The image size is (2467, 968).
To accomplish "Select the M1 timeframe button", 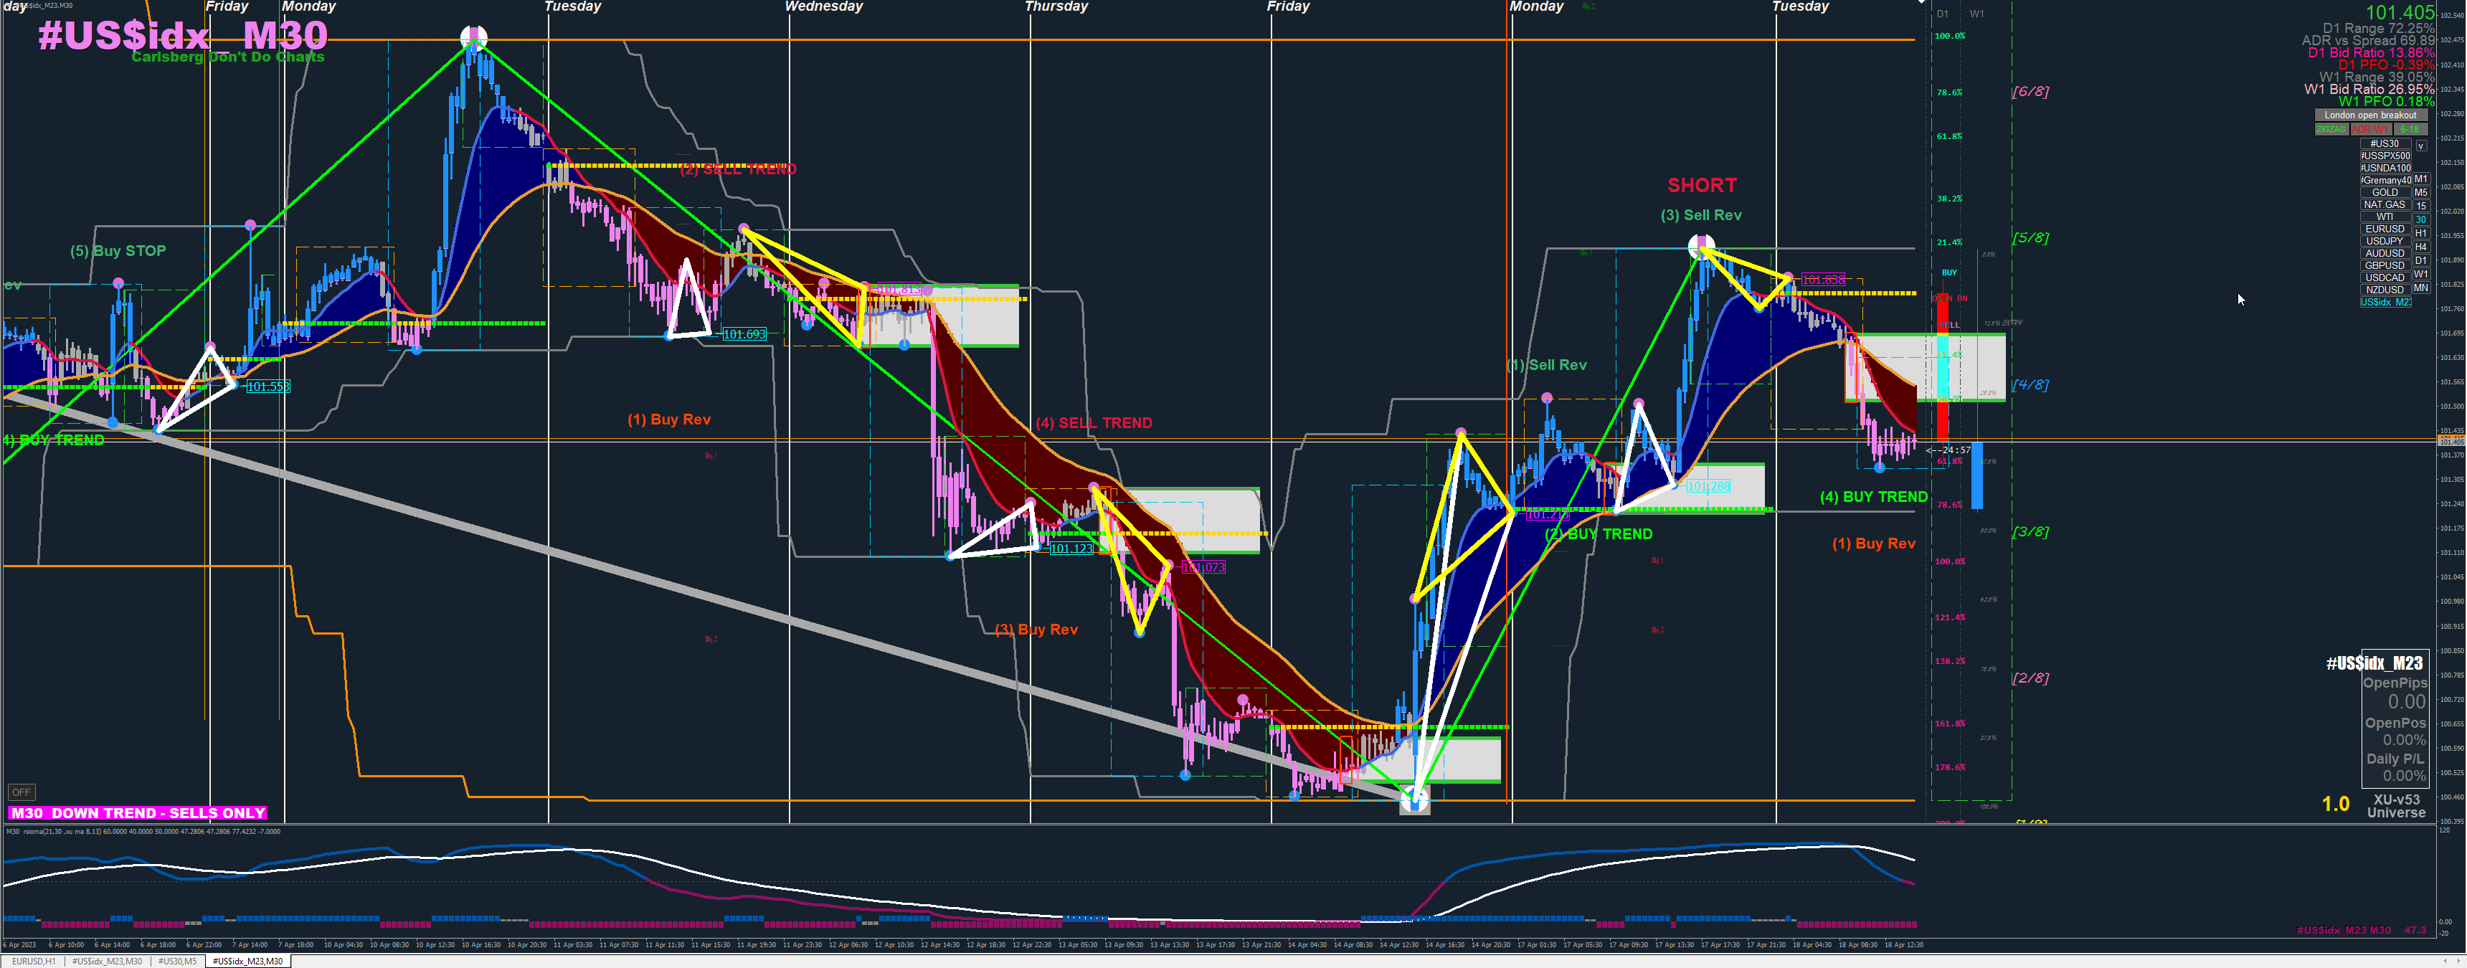I will click(x=2421, y=179).
